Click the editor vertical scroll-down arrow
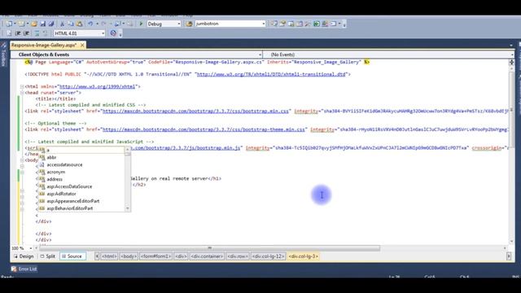Viewport: 521px width, 293px height. click(x=512, y=242)
